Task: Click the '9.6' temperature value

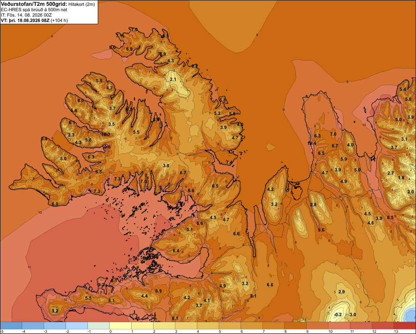Action: (x=321, y=230)
